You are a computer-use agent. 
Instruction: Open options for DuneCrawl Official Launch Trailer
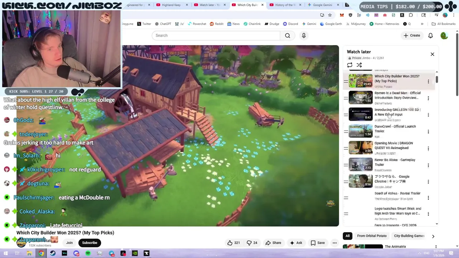pyautogui.click(x=428, y=132)
